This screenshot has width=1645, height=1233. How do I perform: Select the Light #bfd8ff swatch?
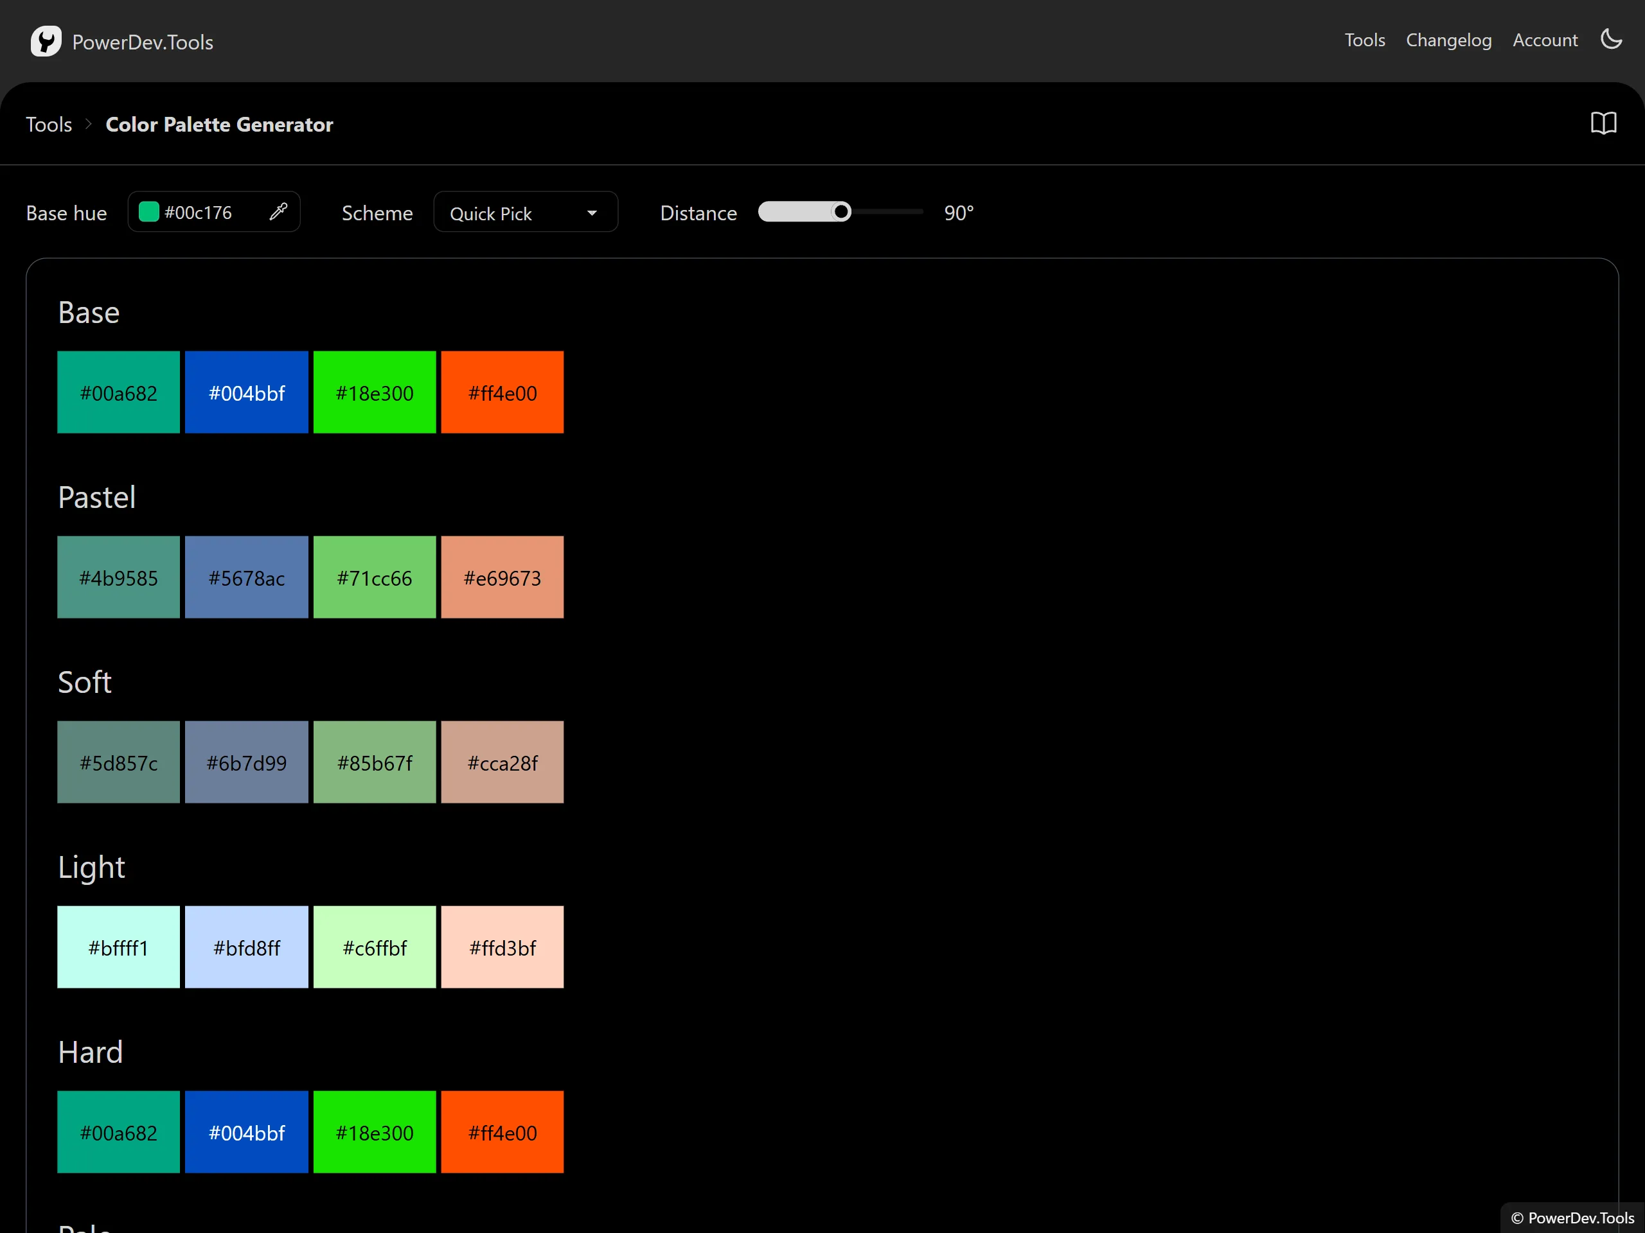246,947
